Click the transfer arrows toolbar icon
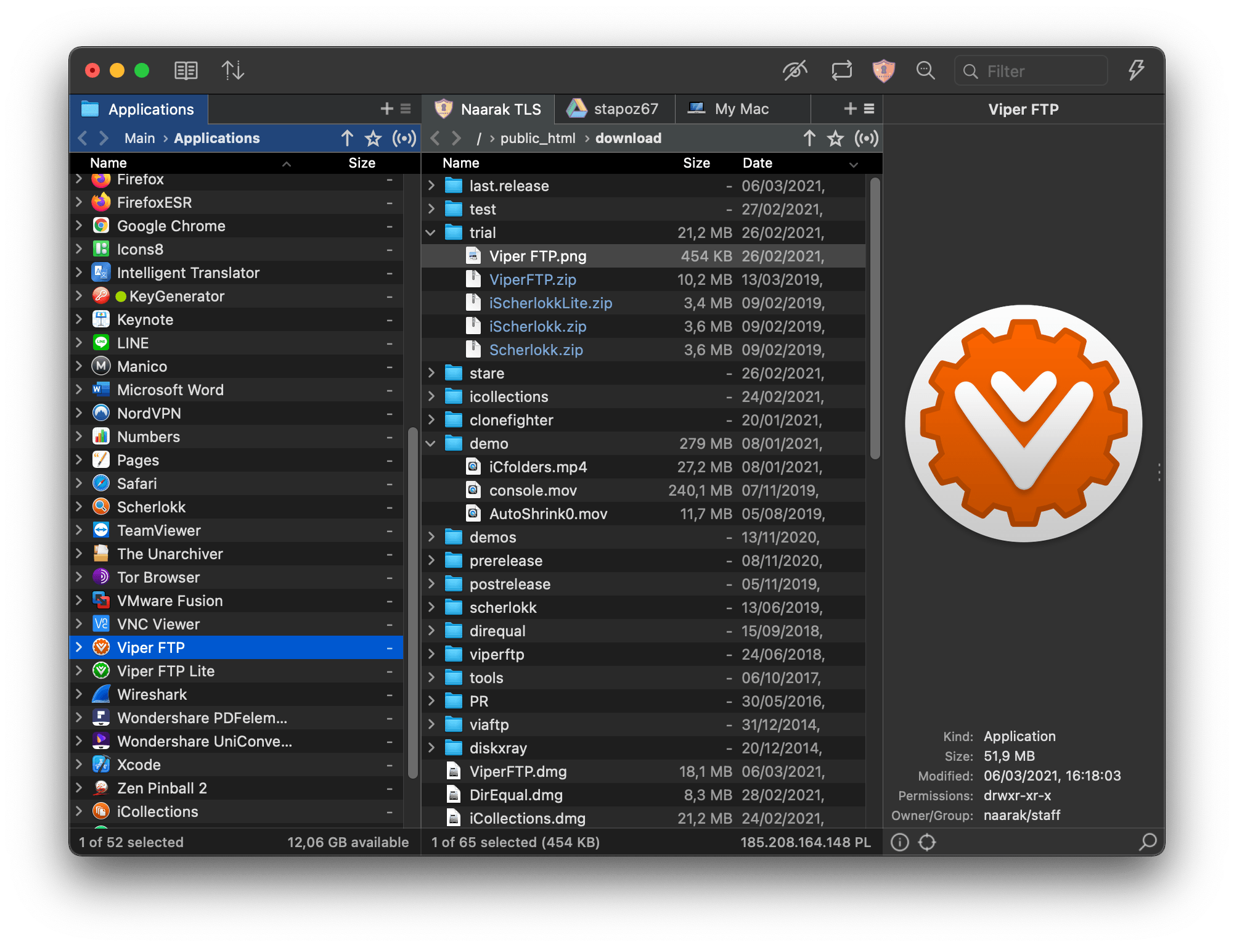Screen dimensions: 1234x947 [x=232, y=71]
